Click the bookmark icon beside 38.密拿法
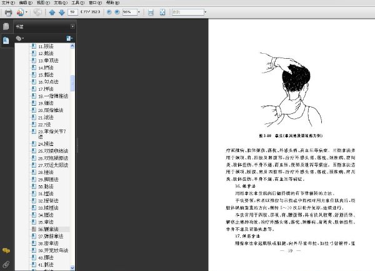 (34, 243)
